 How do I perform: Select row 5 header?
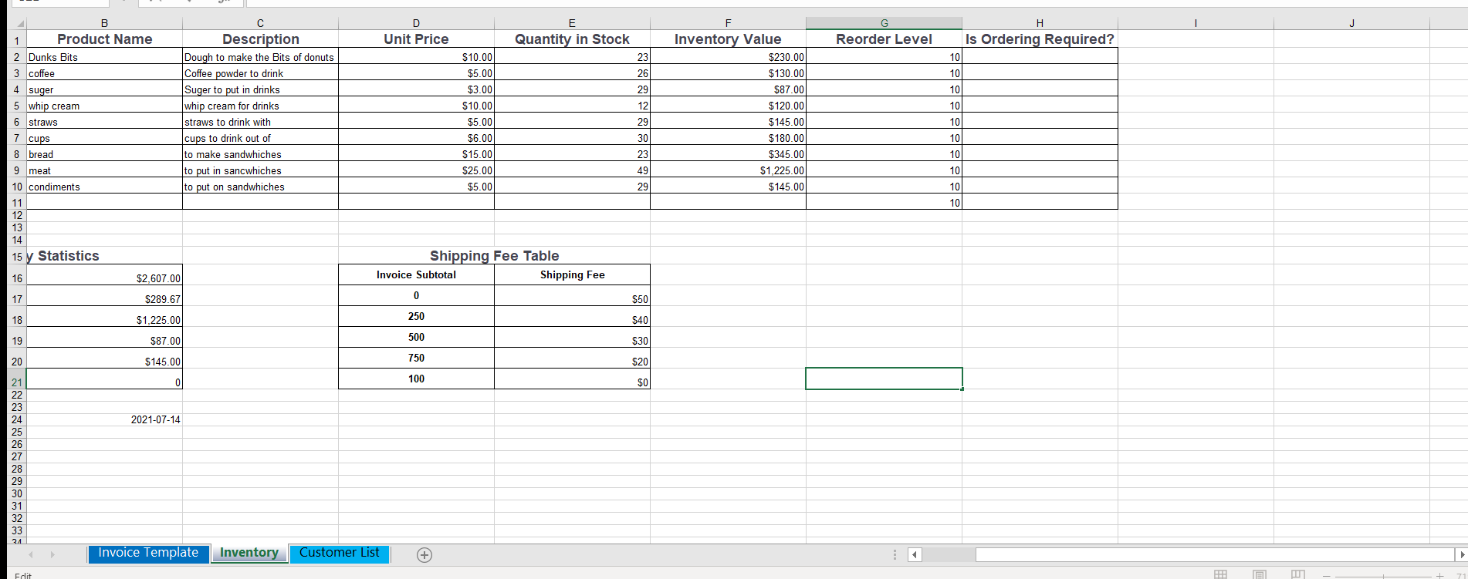(x=17, y=106)
